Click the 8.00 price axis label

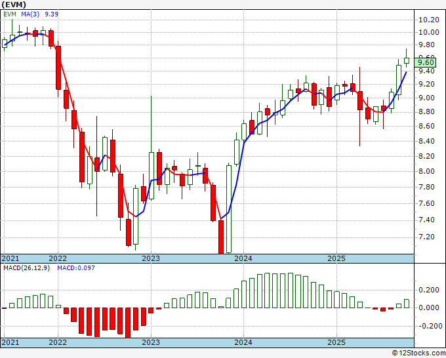click(x=427, y=171)
